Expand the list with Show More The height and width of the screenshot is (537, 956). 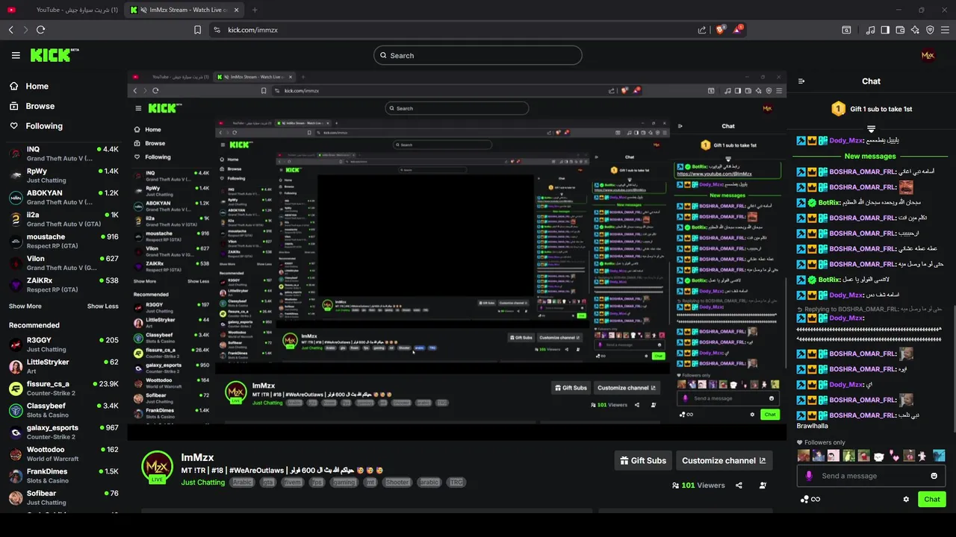point(25,307)
